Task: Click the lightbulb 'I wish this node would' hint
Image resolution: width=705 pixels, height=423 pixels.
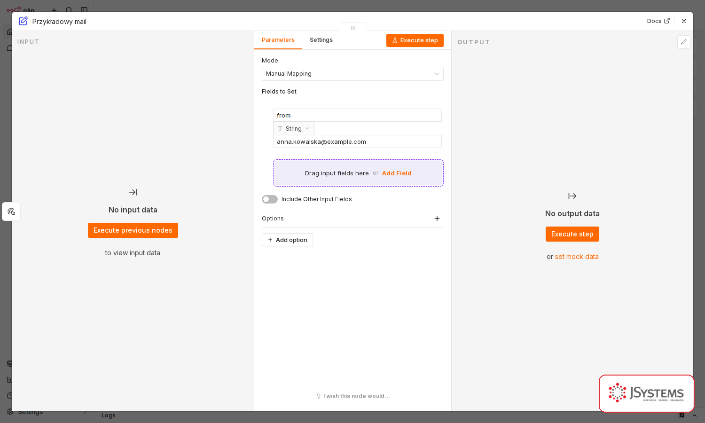Action: (x=353, y=396)
